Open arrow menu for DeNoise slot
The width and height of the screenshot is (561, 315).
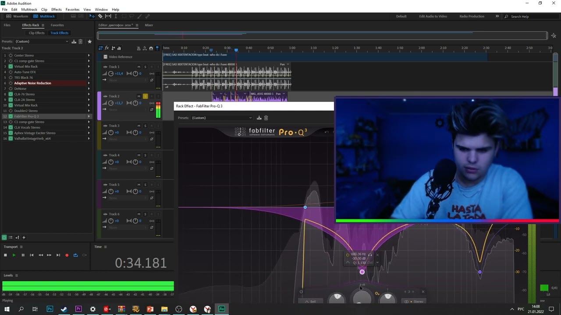coord(89,89)
